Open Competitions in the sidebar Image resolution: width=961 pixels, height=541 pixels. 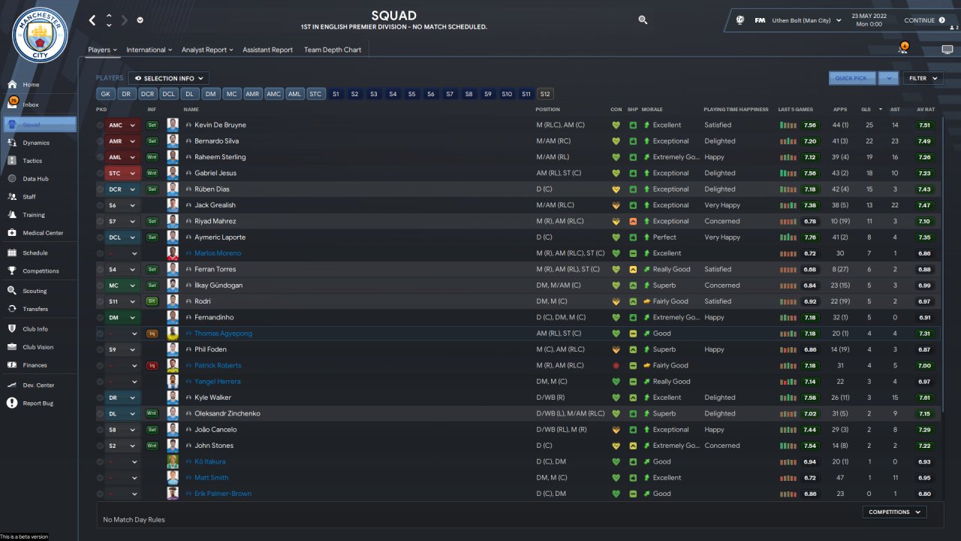[x=39, y=271]
